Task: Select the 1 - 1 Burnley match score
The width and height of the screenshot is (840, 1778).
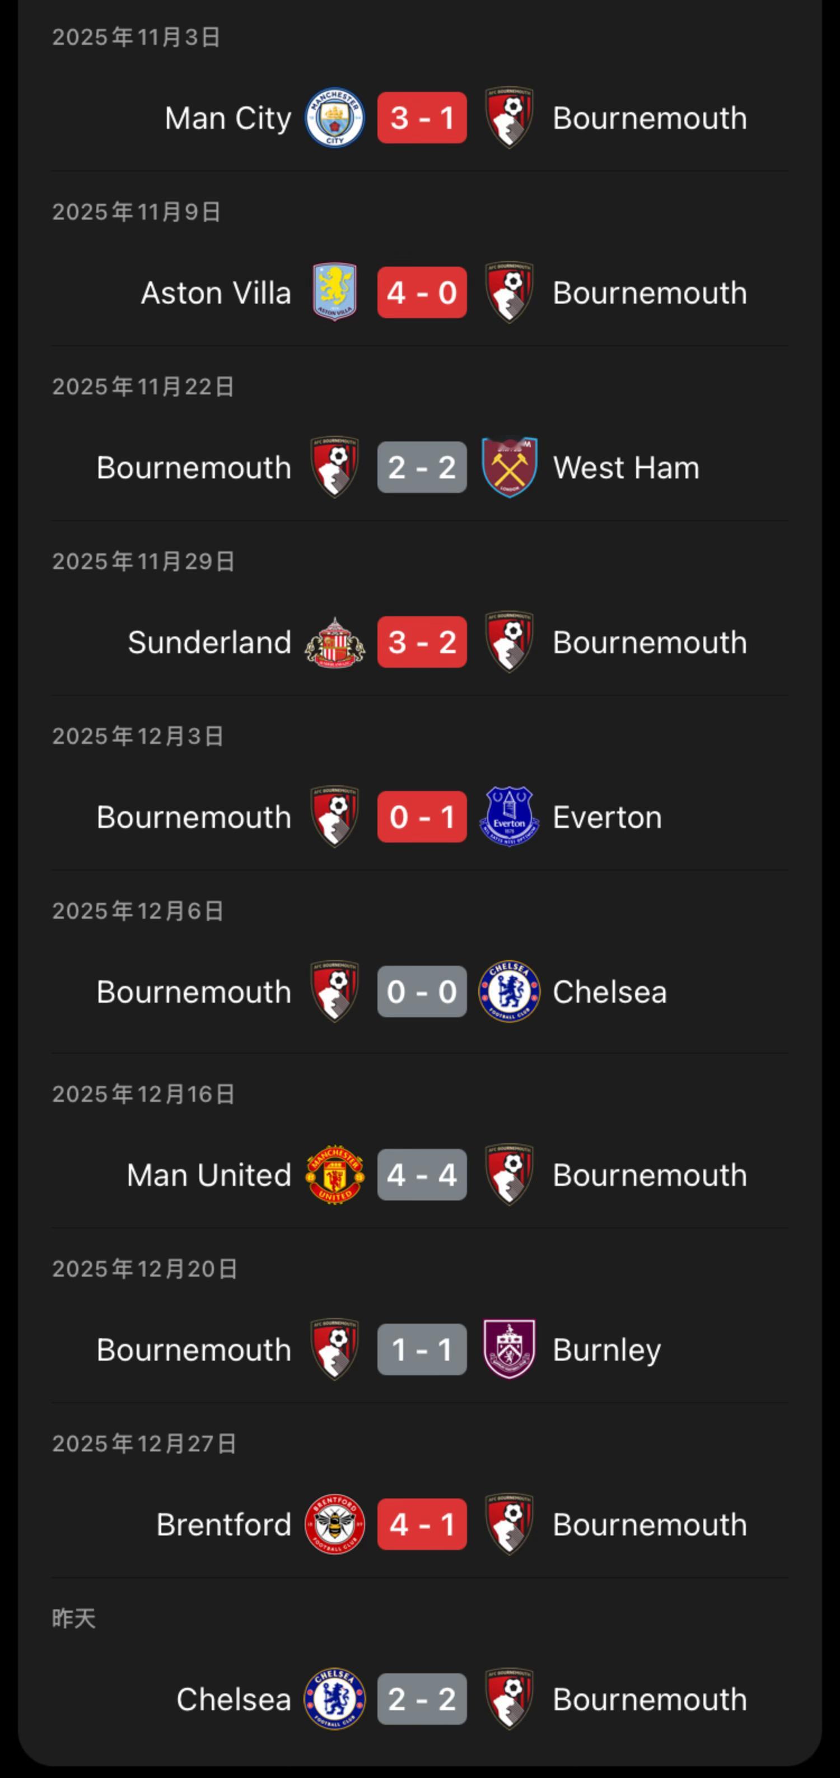Action: pyautogui.click(x=422, y=1349)
